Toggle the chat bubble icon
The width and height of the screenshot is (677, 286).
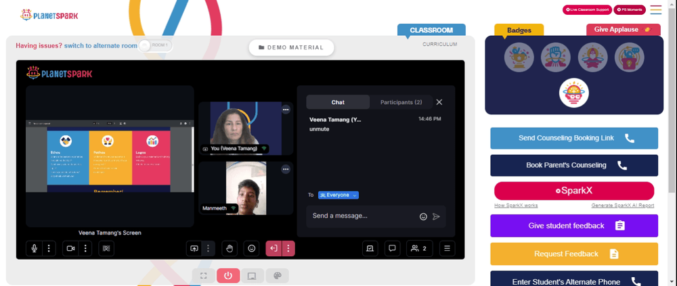click(393, 248)
